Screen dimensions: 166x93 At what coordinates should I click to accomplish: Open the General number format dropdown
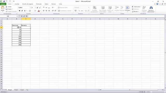pos(89,7)
